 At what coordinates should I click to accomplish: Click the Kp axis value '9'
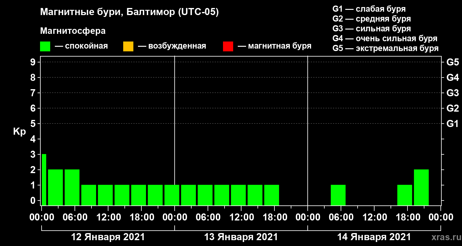pyautogui.click(x=34, y=62)
